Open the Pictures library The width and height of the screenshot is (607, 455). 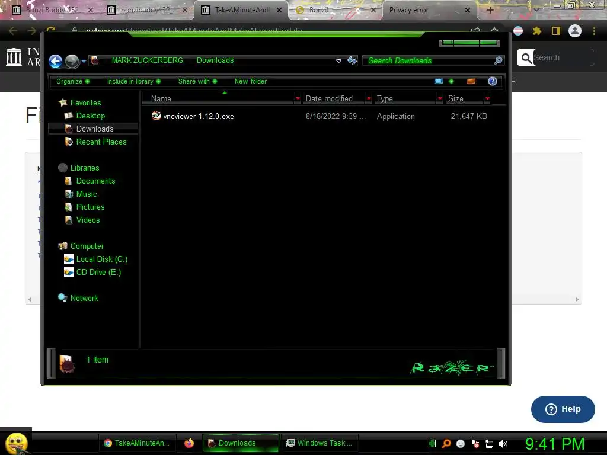pos(90,207)
